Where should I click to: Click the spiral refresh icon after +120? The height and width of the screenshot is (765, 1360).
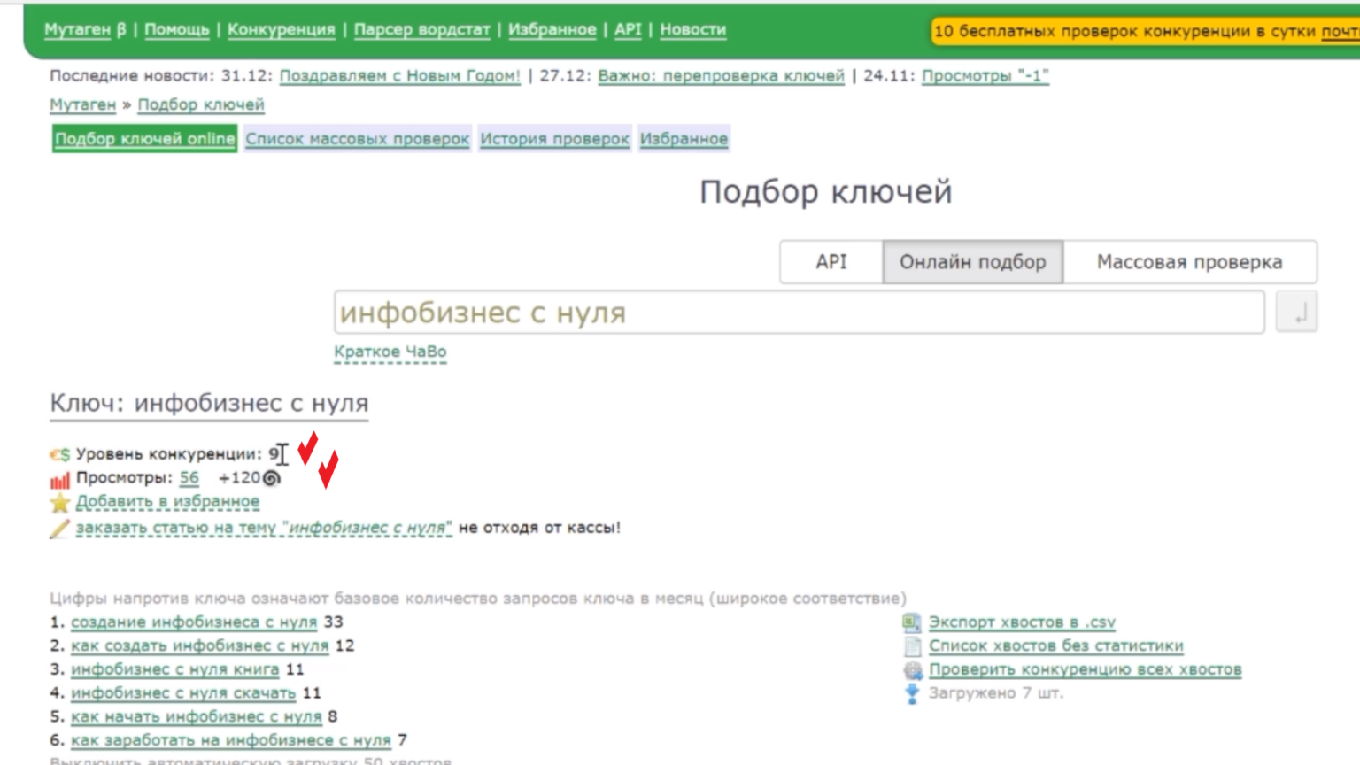272,478
